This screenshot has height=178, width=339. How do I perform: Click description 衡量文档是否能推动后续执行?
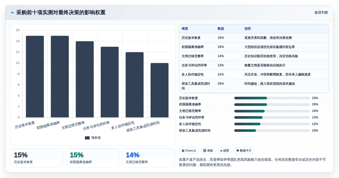(x=265, y=65)
